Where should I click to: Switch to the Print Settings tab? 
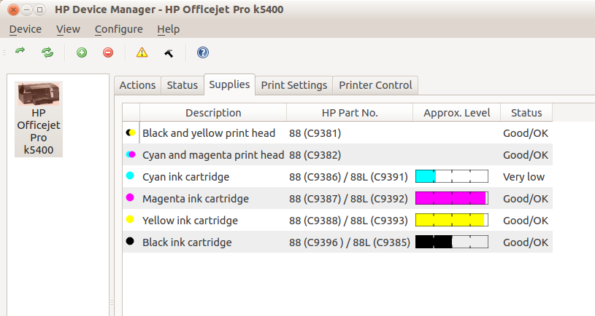tap(294, 85)
